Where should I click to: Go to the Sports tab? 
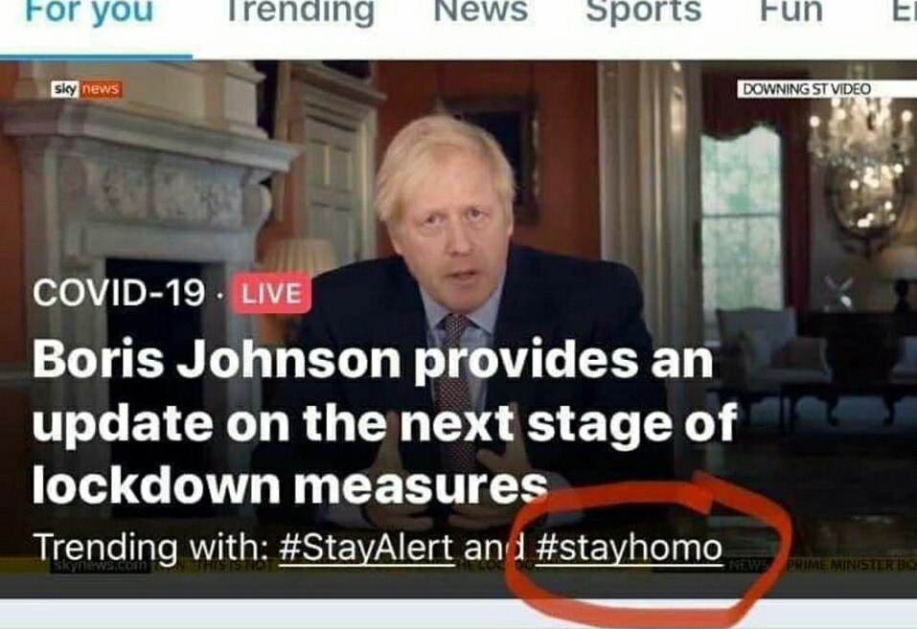click(x=643, y=11)
